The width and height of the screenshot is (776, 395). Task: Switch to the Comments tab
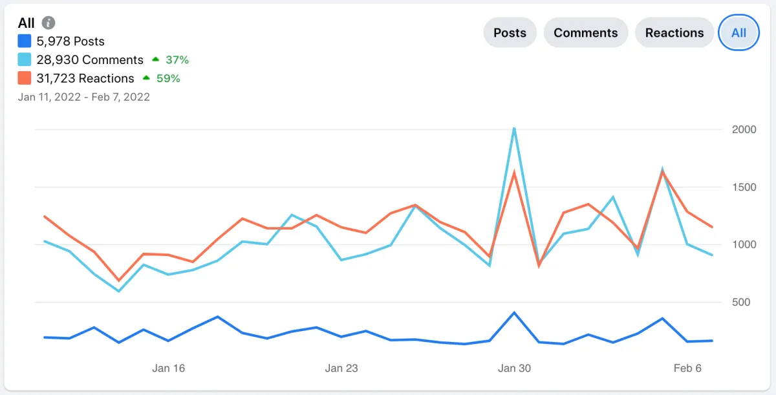coord(585,33)
